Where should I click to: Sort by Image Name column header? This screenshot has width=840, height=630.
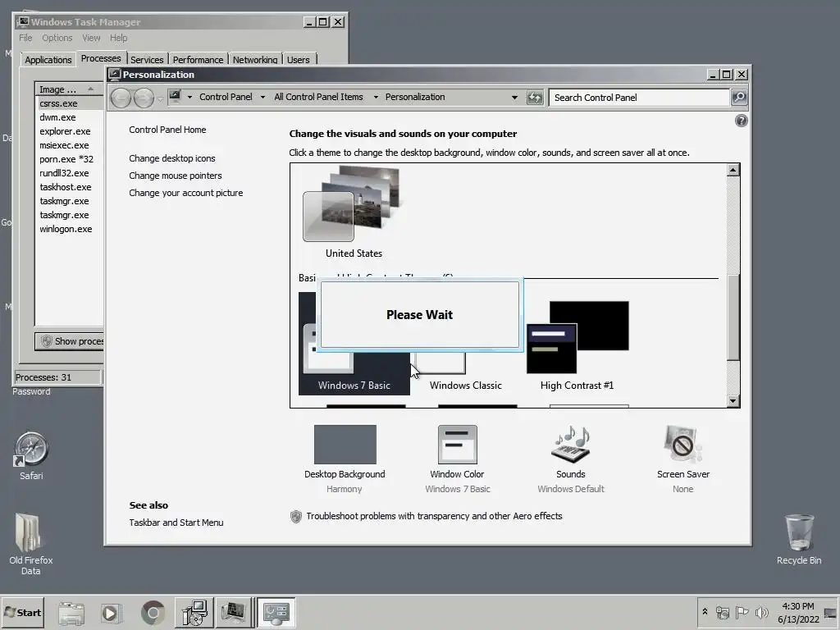(69, 89)
